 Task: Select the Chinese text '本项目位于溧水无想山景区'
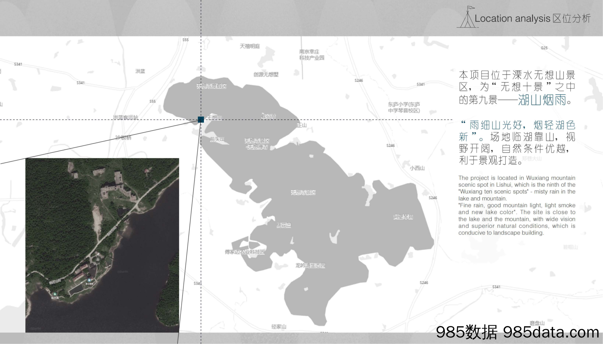click(x=517, y=81)
